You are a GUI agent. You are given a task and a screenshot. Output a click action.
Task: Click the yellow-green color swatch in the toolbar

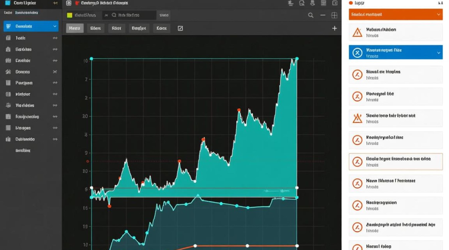click(x=69, y=15)
